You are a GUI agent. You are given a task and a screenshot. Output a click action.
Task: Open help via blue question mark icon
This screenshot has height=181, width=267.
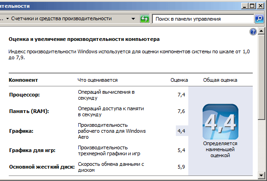point(253,32)
